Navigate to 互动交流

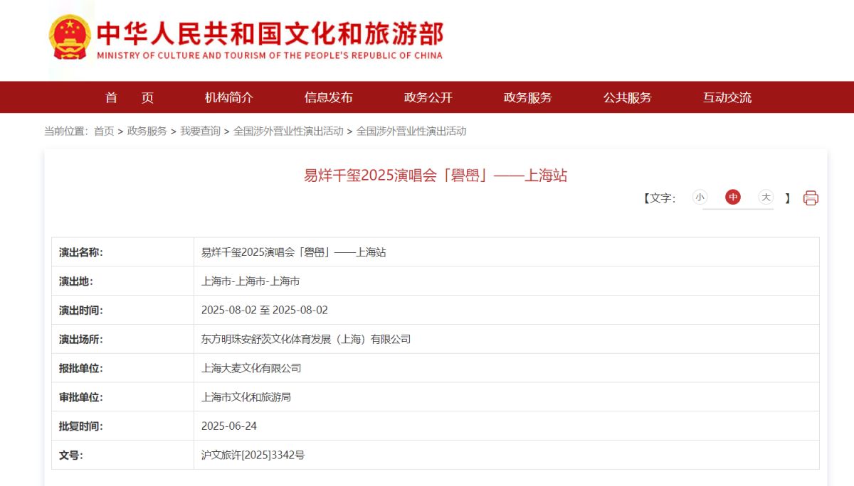727,98
